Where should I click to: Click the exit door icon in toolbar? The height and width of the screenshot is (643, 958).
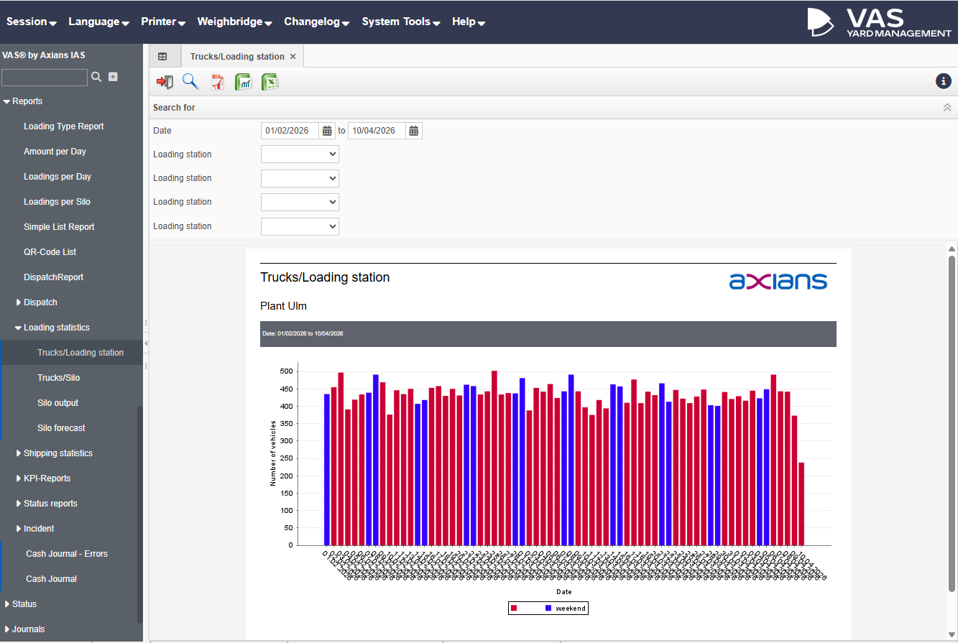point(165,82)
